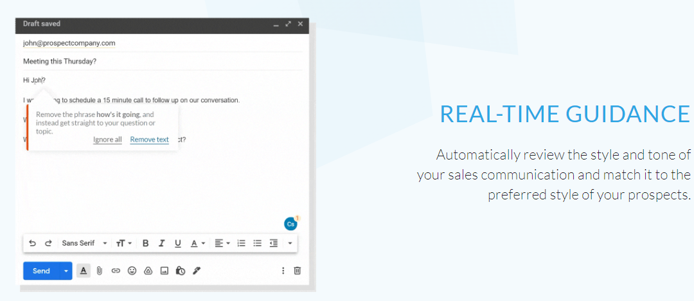Open more options three-dot menu
694x301 pixels.
click(x=283, y=270)
